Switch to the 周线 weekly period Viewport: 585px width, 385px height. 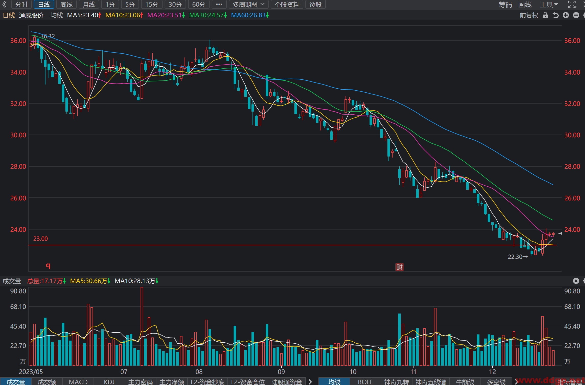66,4
